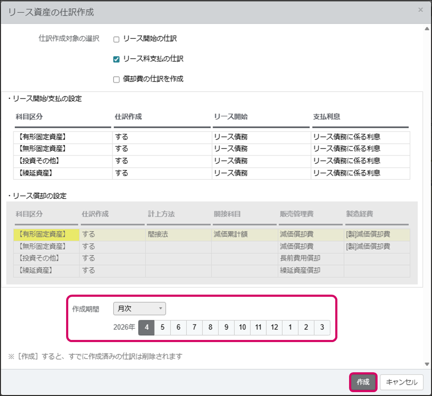The image size is (432, 396).
Task: Select month 4 in period selector
Action: (147, 327)
